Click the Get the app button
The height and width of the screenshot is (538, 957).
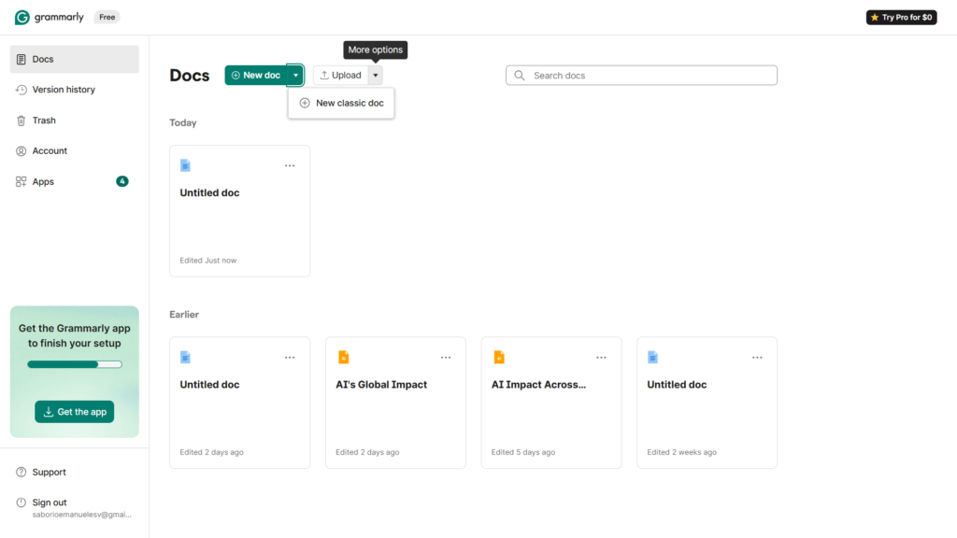tap(75, 412)
